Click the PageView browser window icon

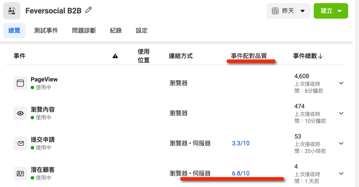[x=20, y=83]
